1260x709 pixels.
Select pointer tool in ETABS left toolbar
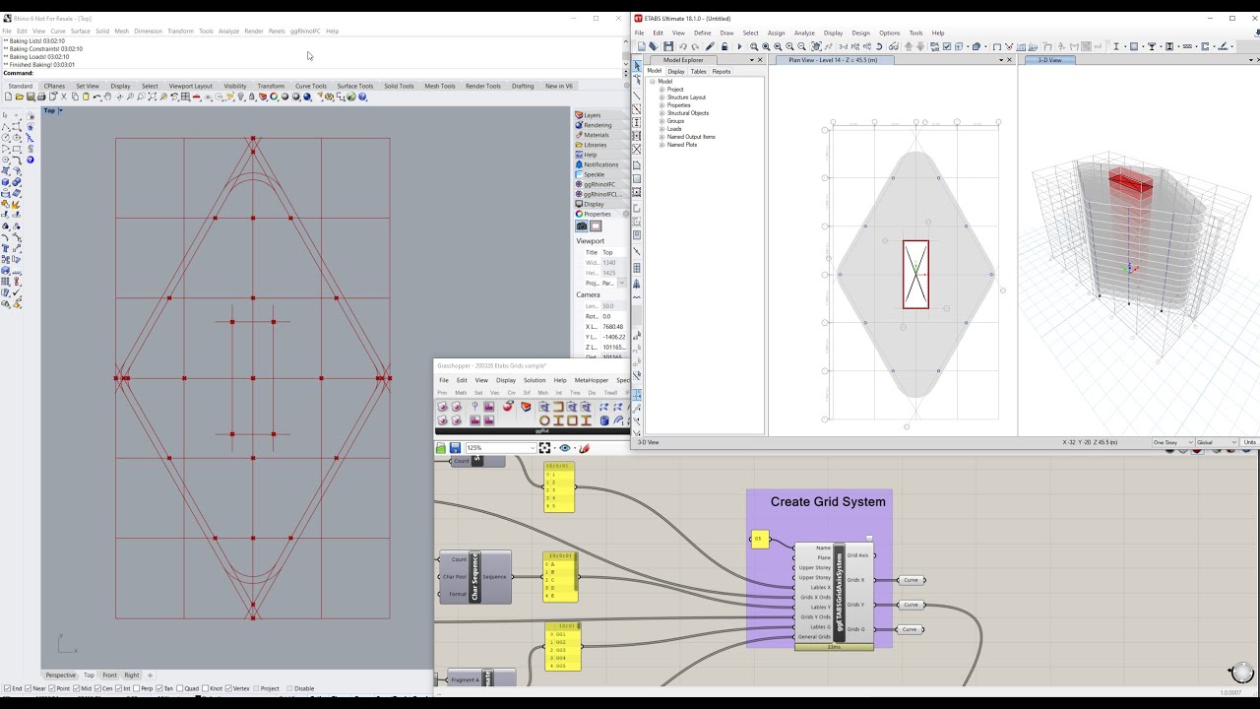coord(637,66)
